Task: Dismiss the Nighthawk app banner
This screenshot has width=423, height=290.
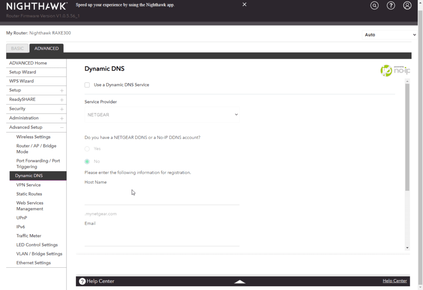Action: pos(245,5)
